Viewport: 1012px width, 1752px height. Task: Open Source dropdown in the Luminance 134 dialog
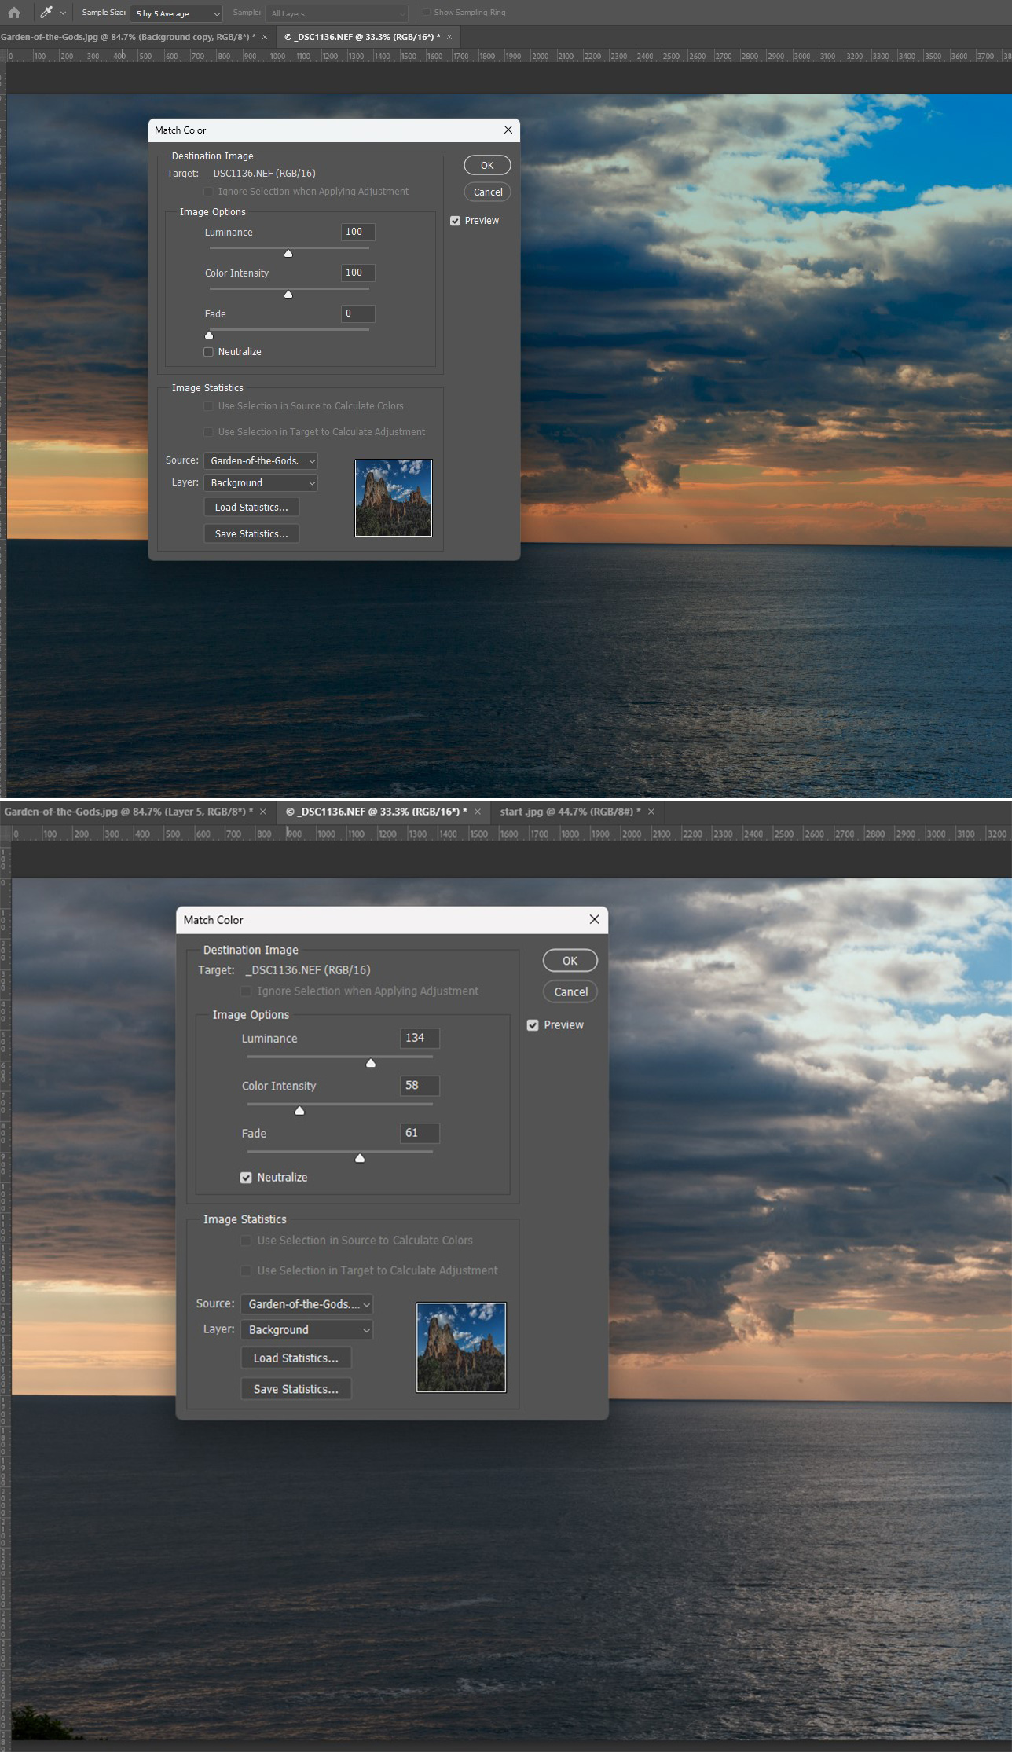[x=306, y=1304]
